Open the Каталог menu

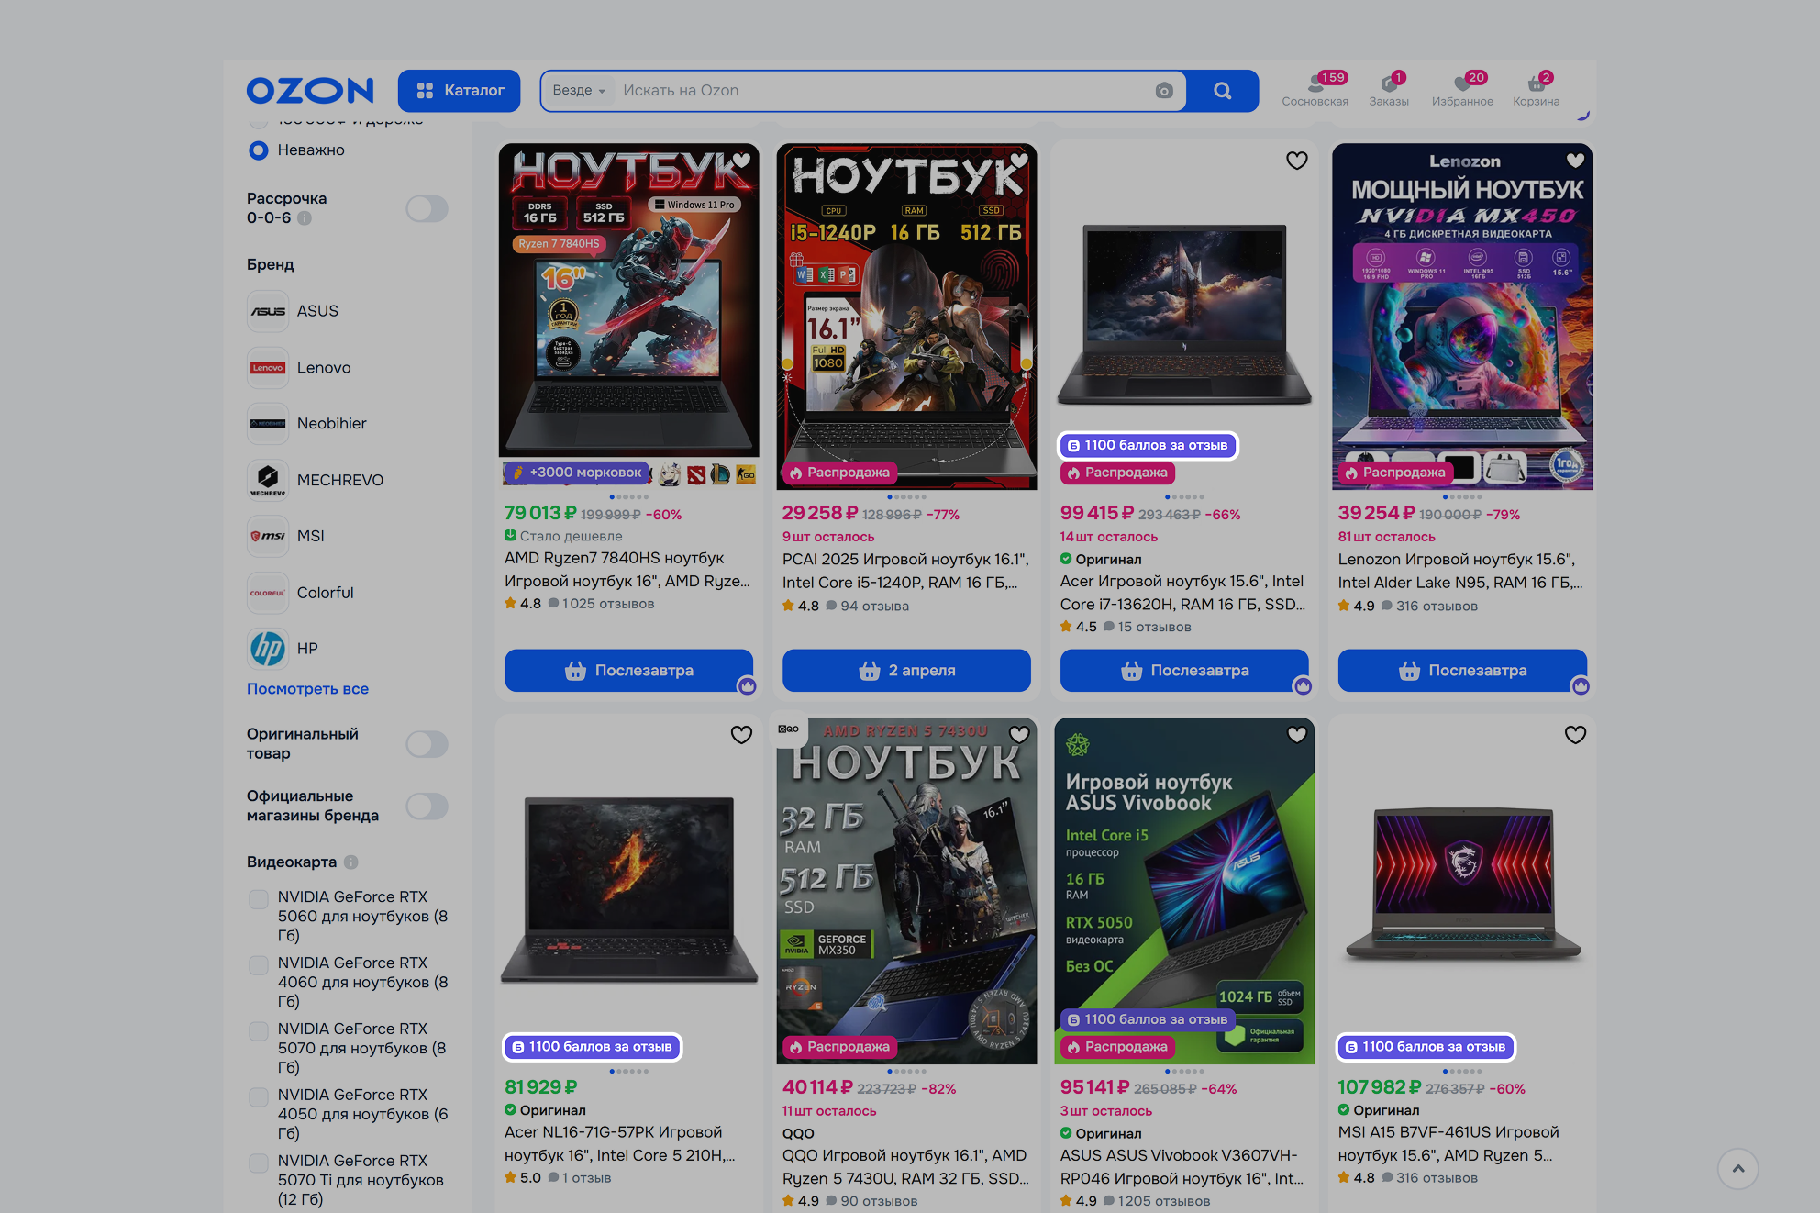(459, 91)
